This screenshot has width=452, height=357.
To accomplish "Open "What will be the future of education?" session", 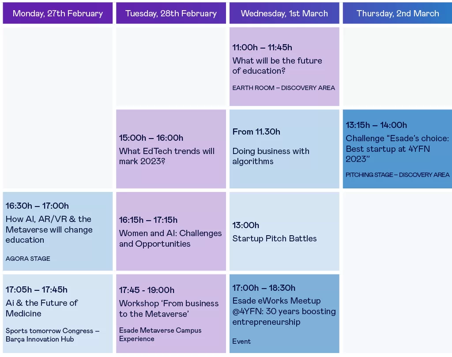I will [x=277, y=66].
